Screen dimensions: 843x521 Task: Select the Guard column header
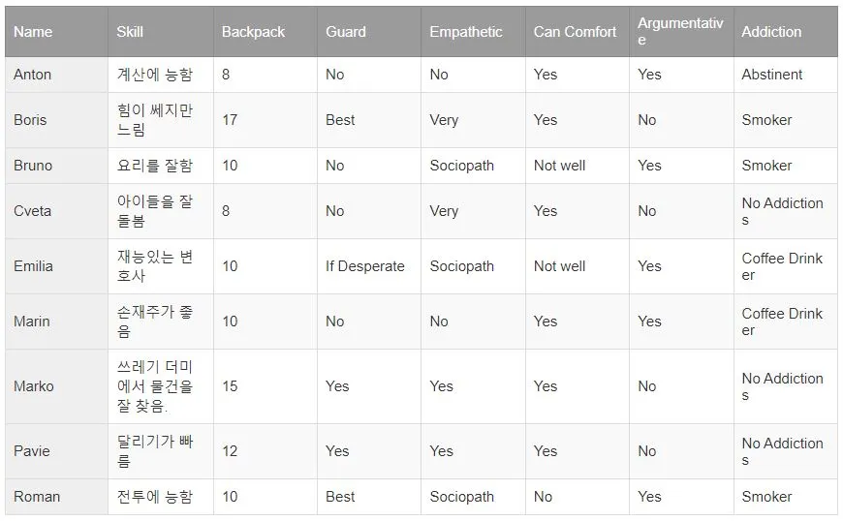(x=346, y=32)
